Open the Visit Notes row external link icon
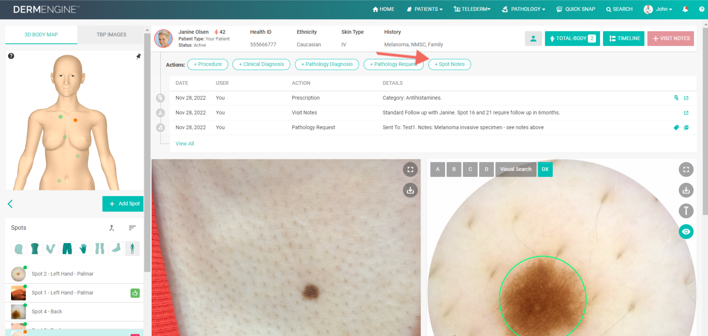 (686, 113)
